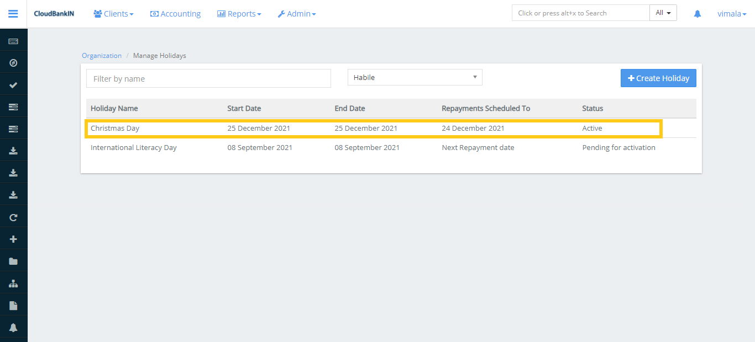The image size is (755, 342).
Task: Open the All search filter dropdown
Action: [x=663, y=13]
